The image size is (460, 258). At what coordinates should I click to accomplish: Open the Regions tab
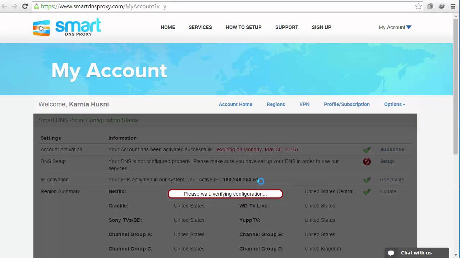pos(276,104)
